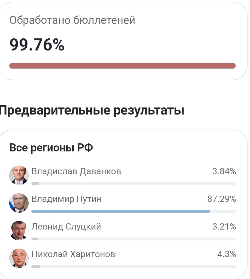Click the 3.21% result percentage
Viewport: 250px width, 279px height.
pyautogui.click(x=224, y=227)
